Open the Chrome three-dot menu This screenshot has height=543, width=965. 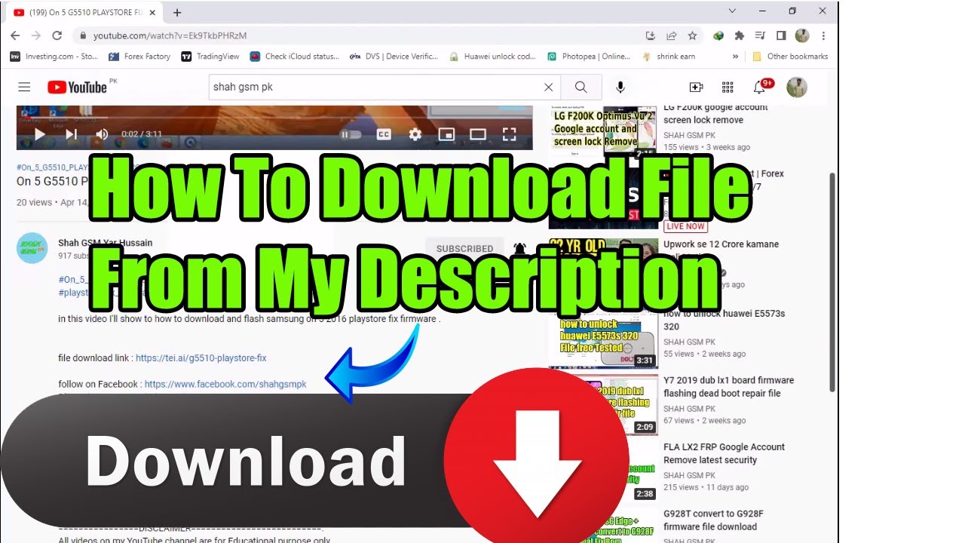pos(823,35)
